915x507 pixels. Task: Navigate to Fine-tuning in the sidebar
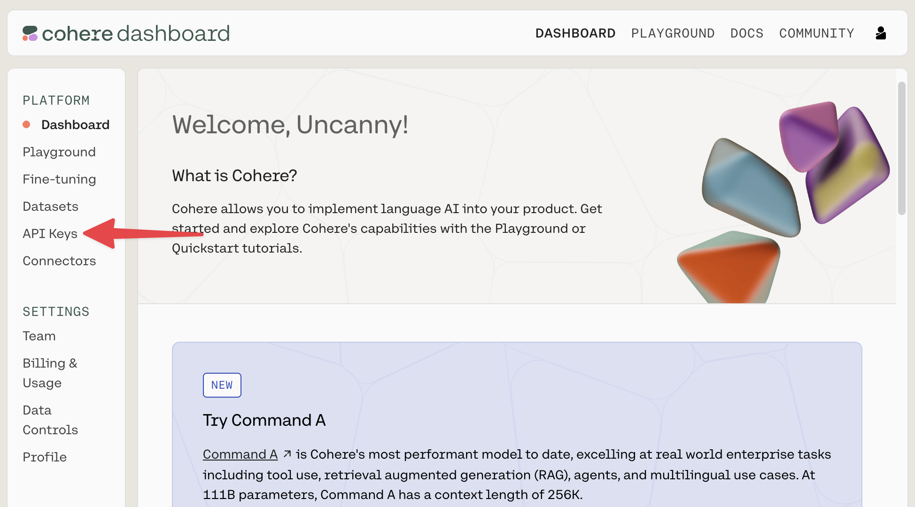59,179
